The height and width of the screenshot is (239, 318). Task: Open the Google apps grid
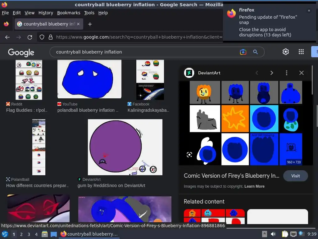point(301,52)
